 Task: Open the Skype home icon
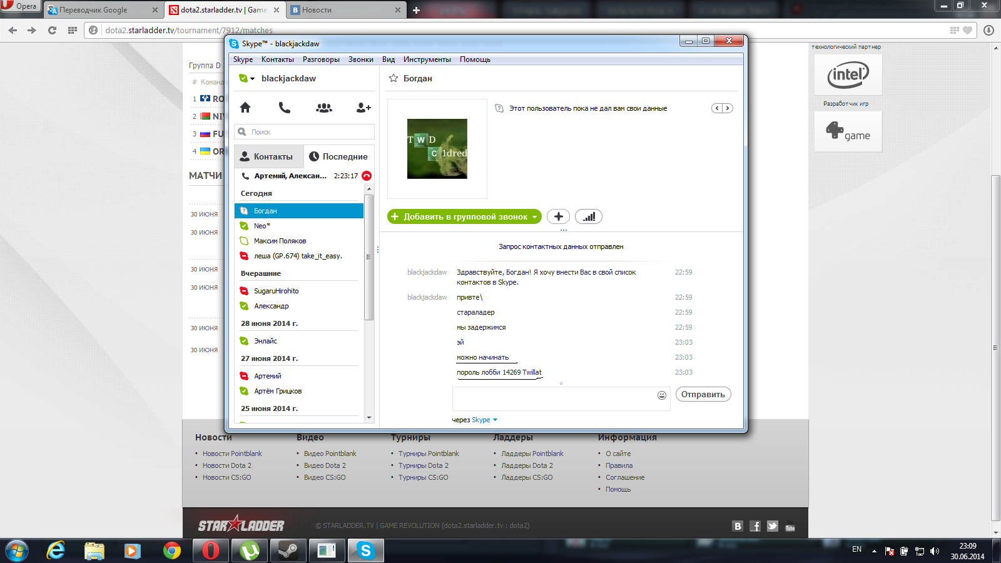coord(245,108)
